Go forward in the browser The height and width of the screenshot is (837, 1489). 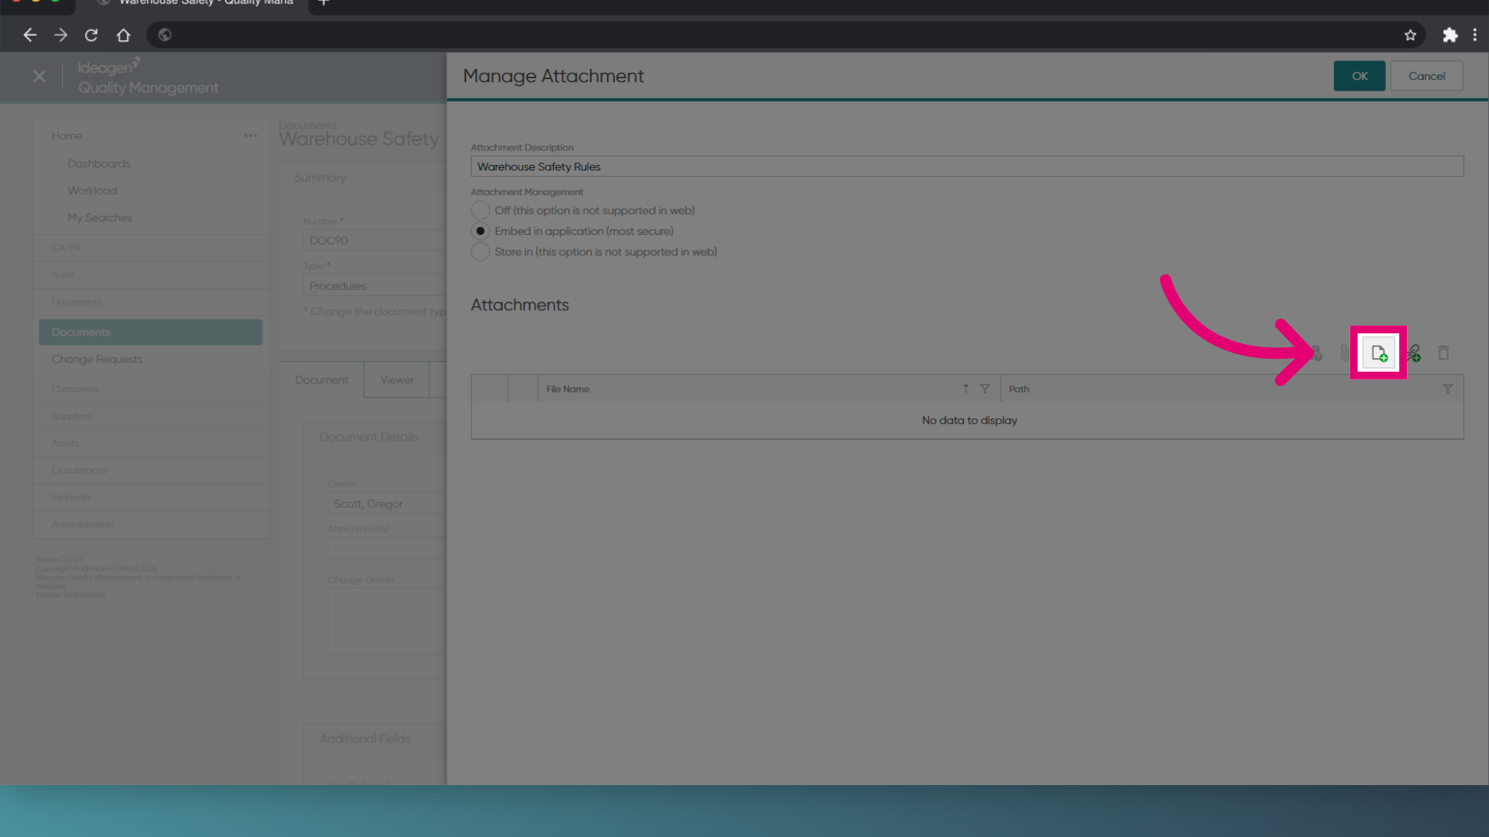point(60,35)
